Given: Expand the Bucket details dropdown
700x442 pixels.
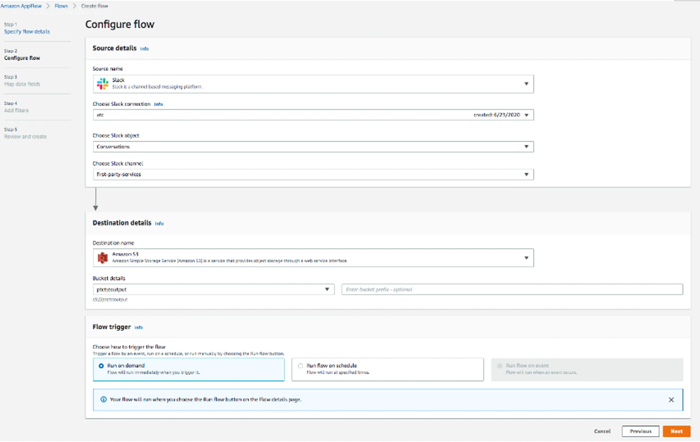Looking at the screenshot, I should point(214,290).
